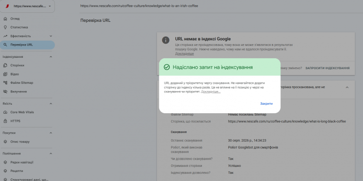The height and width of the screenshot is (181, 363).
Task: Click URL немає в індексі Google title
Action: point(203,39)
